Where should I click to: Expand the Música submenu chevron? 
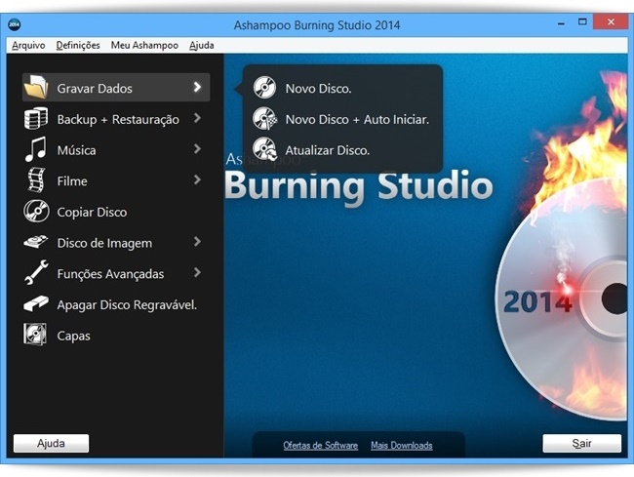point(197,149)
